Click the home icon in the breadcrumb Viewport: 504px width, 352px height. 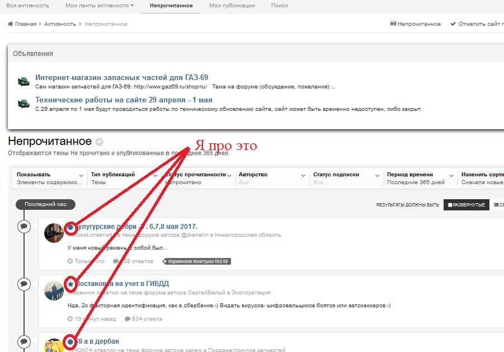coord(11,24)
